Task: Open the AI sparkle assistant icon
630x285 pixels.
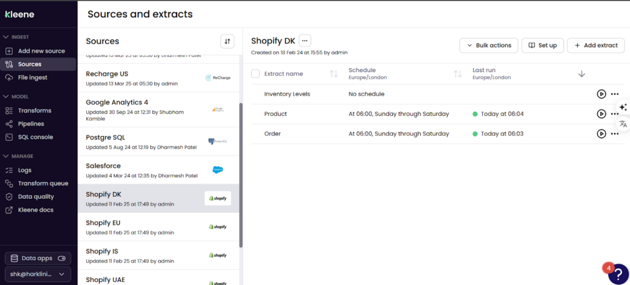Action: coord(623,107)
